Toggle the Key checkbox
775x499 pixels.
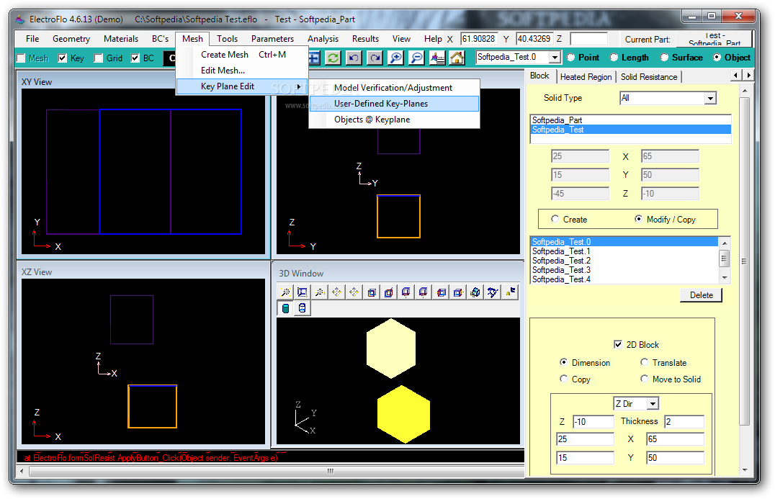(x=62, y=58)
